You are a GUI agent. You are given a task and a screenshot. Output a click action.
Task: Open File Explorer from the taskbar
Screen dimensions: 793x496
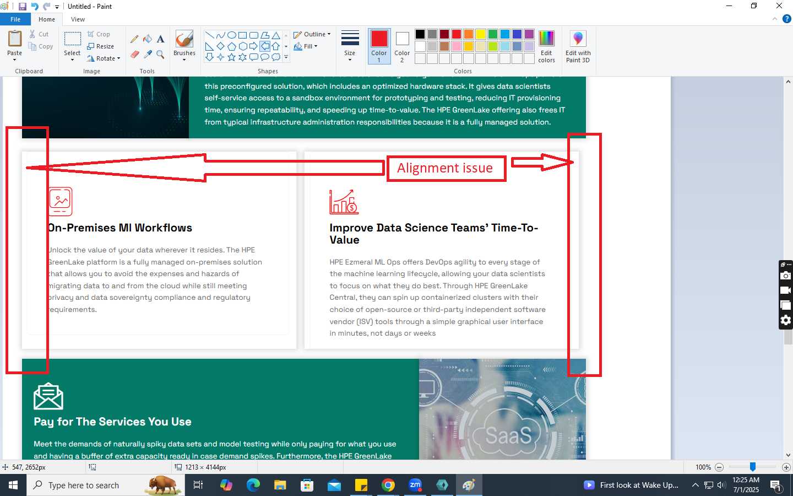coord(280,485)
